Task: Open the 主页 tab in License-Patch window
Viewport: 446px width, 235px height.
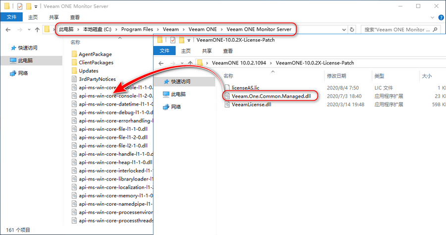Action: [x=186, y=51]
